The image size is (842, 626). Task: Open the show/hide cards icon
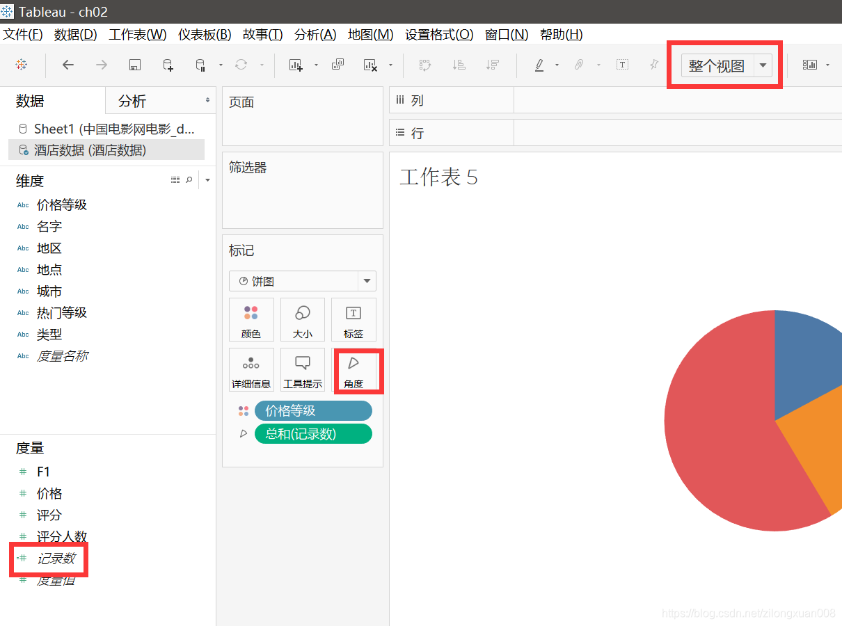tap(810, 65)
